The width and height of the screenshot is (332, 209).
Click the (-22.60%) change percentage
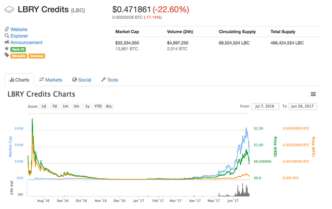pyautogui.click(x=171, y=9)
